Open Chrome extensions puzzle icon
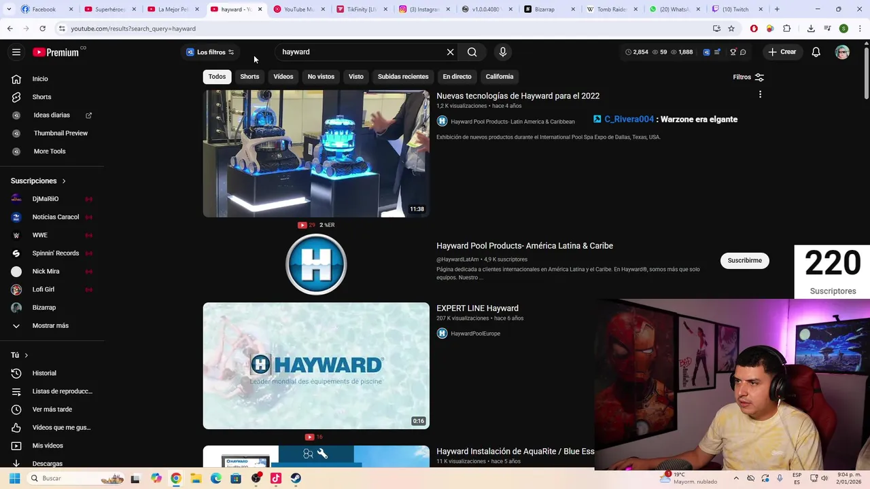 pyautogui.click(x=787, y=29)
